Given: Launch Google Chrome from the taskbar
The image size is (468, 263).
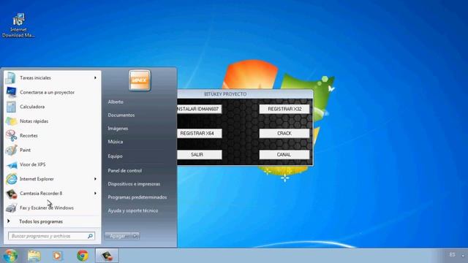Looking at the screenshot, I should click(83, 256).
